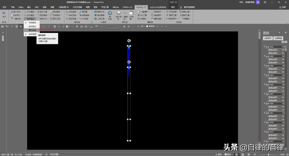Collapse the 组合 878 tree group

264,122
